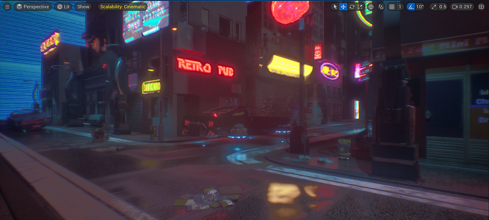Open the Lit view mode menu
This screenshot has width=489, height=220.
(63, 7)
